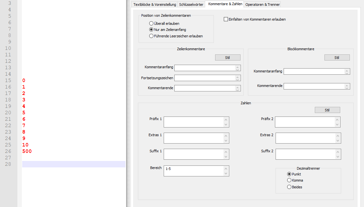Screen dimensions: 364x207
Task: Open the Operatoren & Trenner tab
Action: 262,5
